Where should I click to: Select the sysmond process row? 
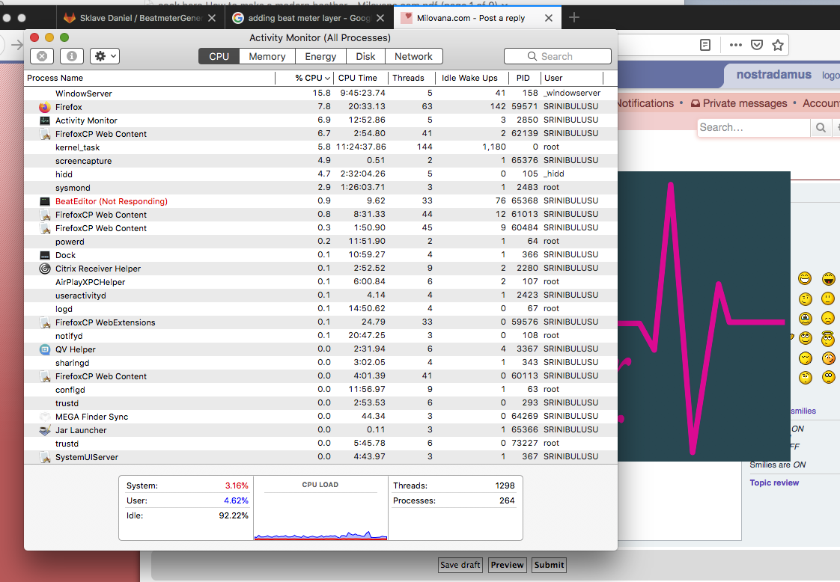(320, 188)
